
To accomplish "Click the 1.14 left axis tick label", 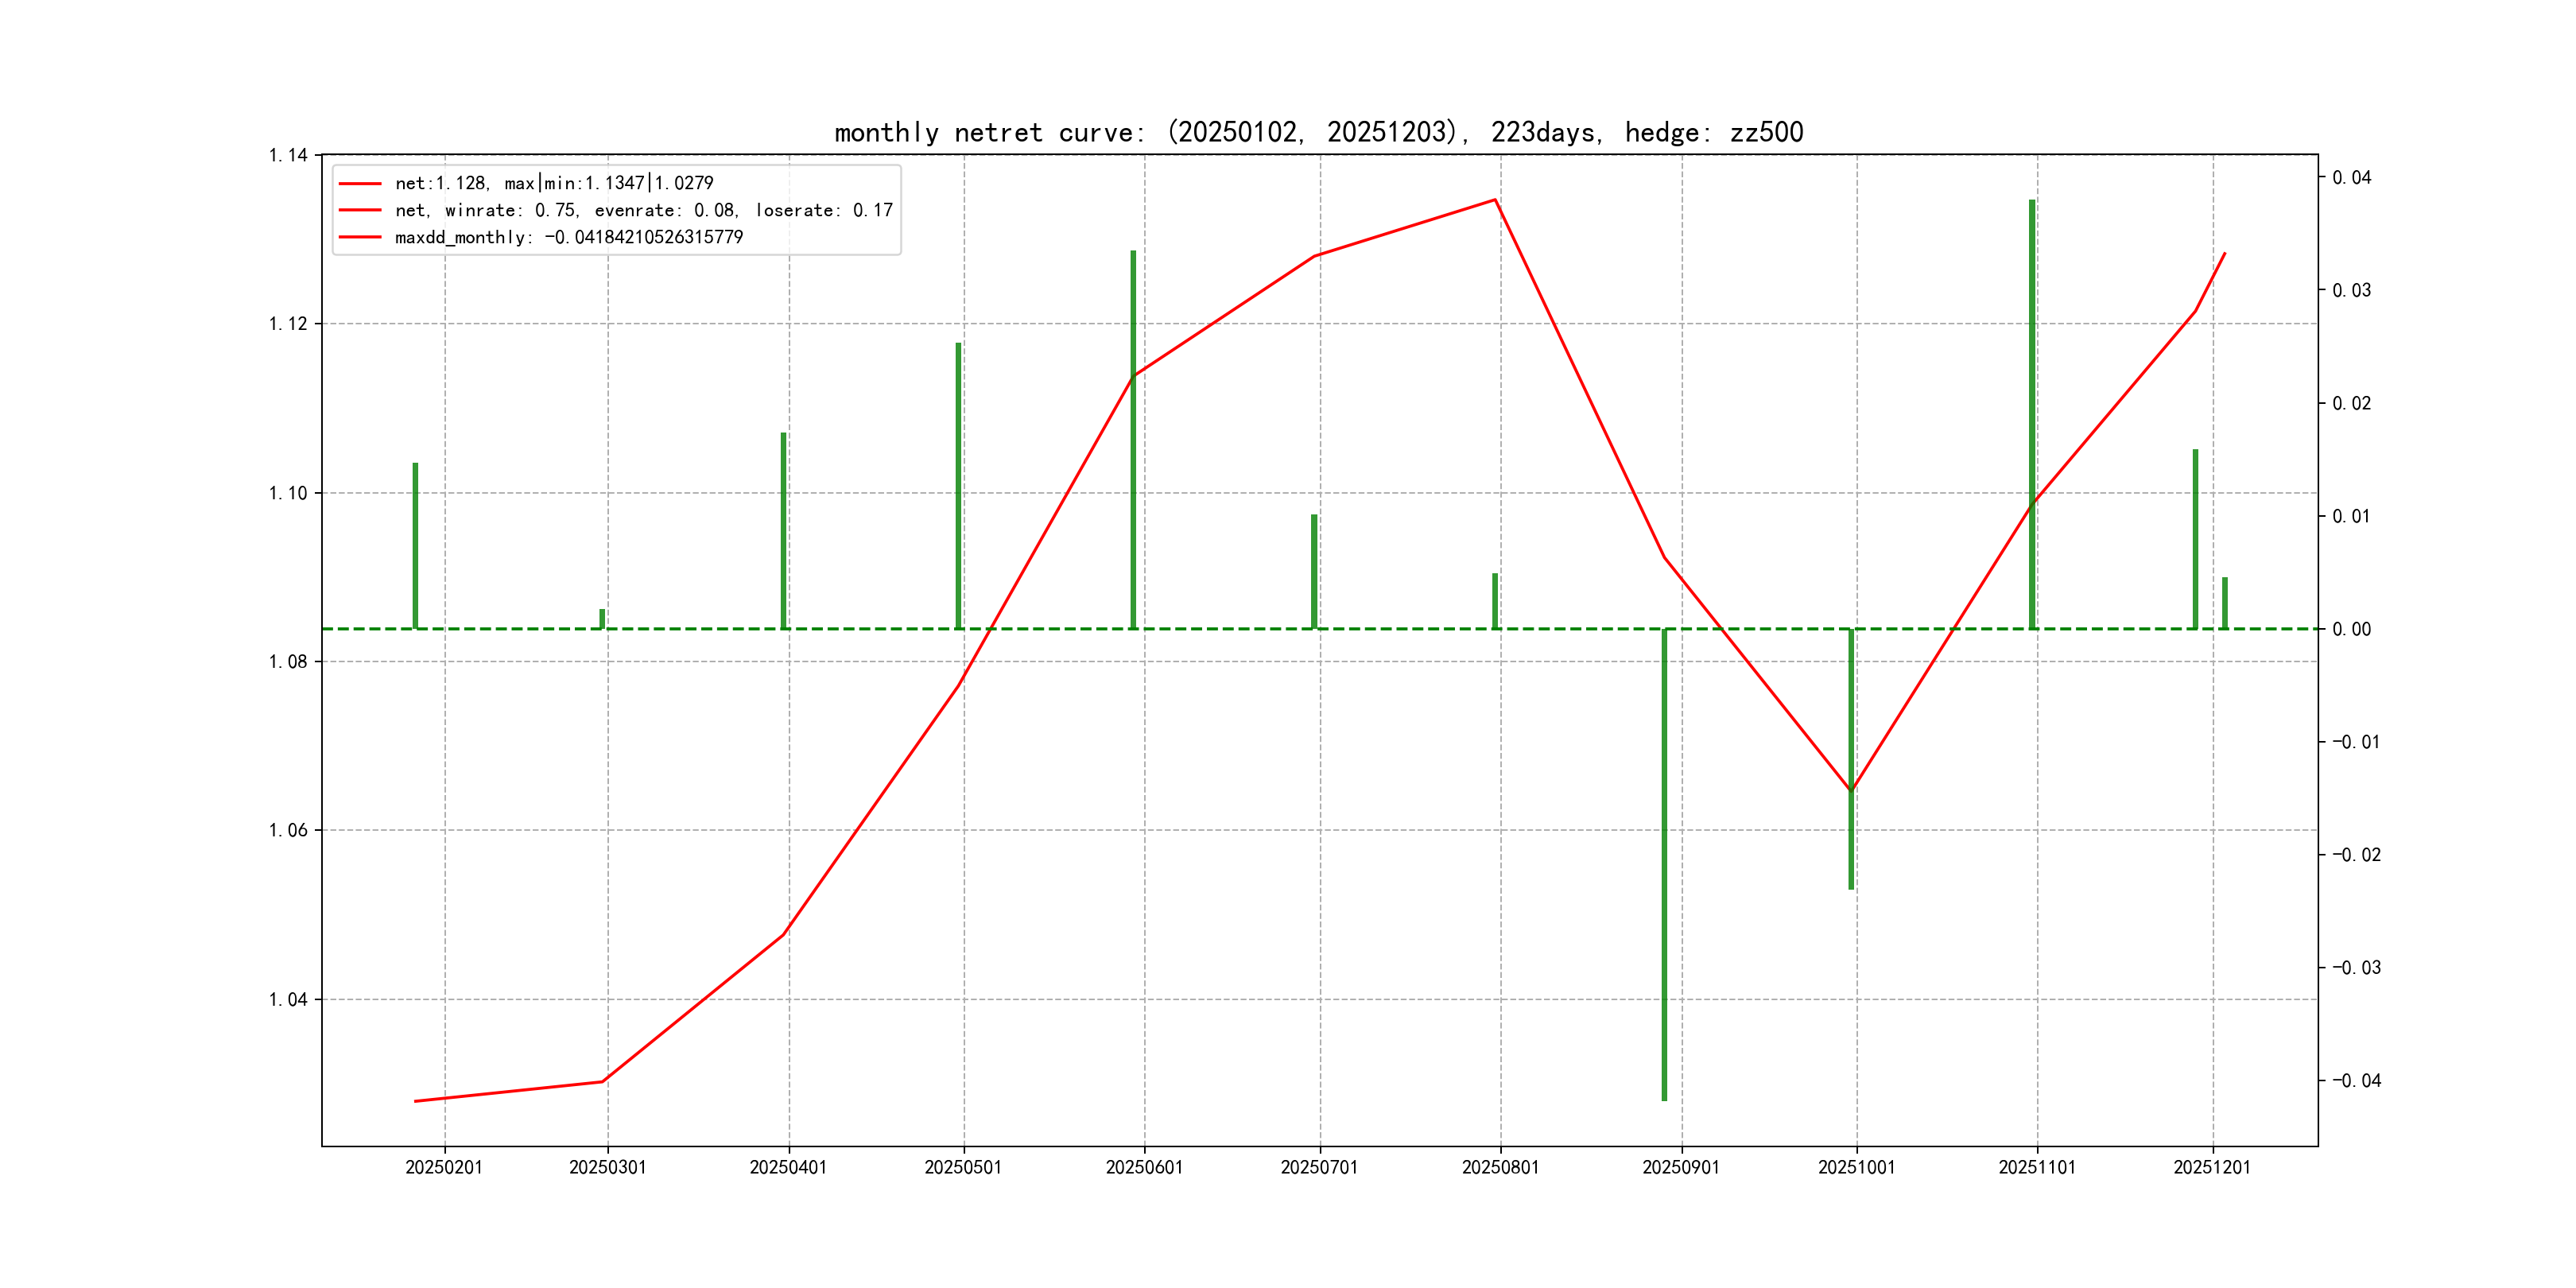I will 288,155.
